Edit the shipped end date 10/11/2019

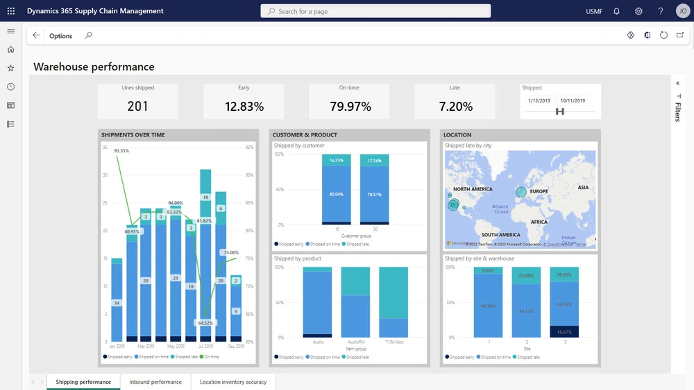tap(573, 100)
